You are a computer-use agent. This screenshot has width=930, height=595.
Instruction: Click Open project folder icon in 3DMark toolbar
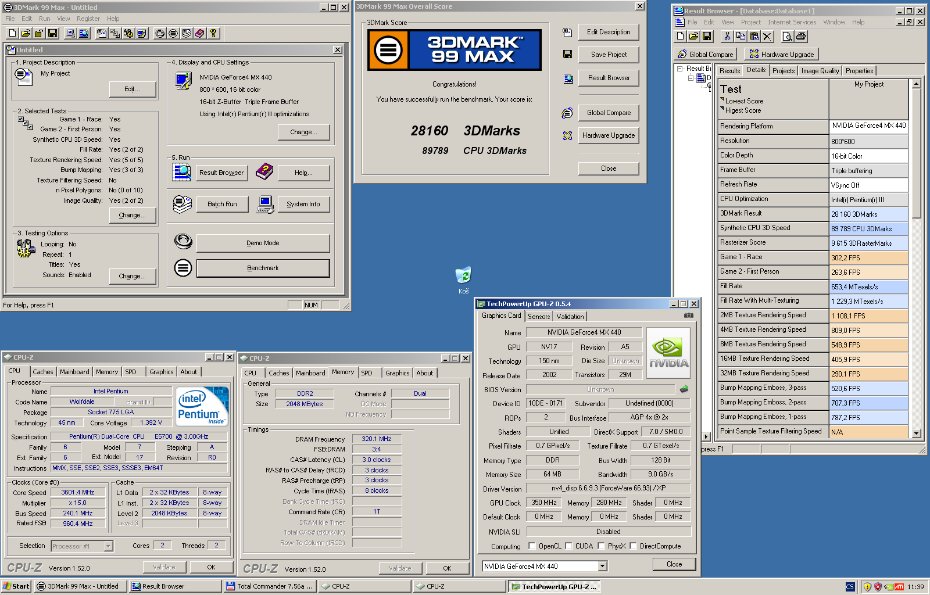coord(26,33)
